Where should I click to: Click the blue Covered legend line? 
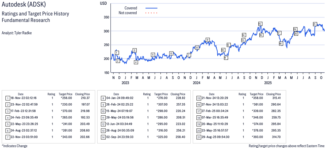pos(151,8)
